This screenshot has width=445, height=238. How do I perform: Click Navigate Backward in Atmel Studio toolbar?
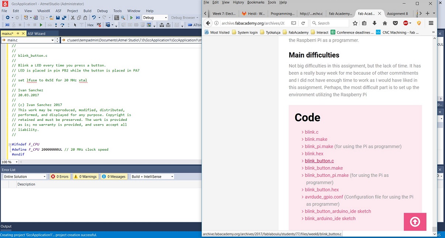7,18
